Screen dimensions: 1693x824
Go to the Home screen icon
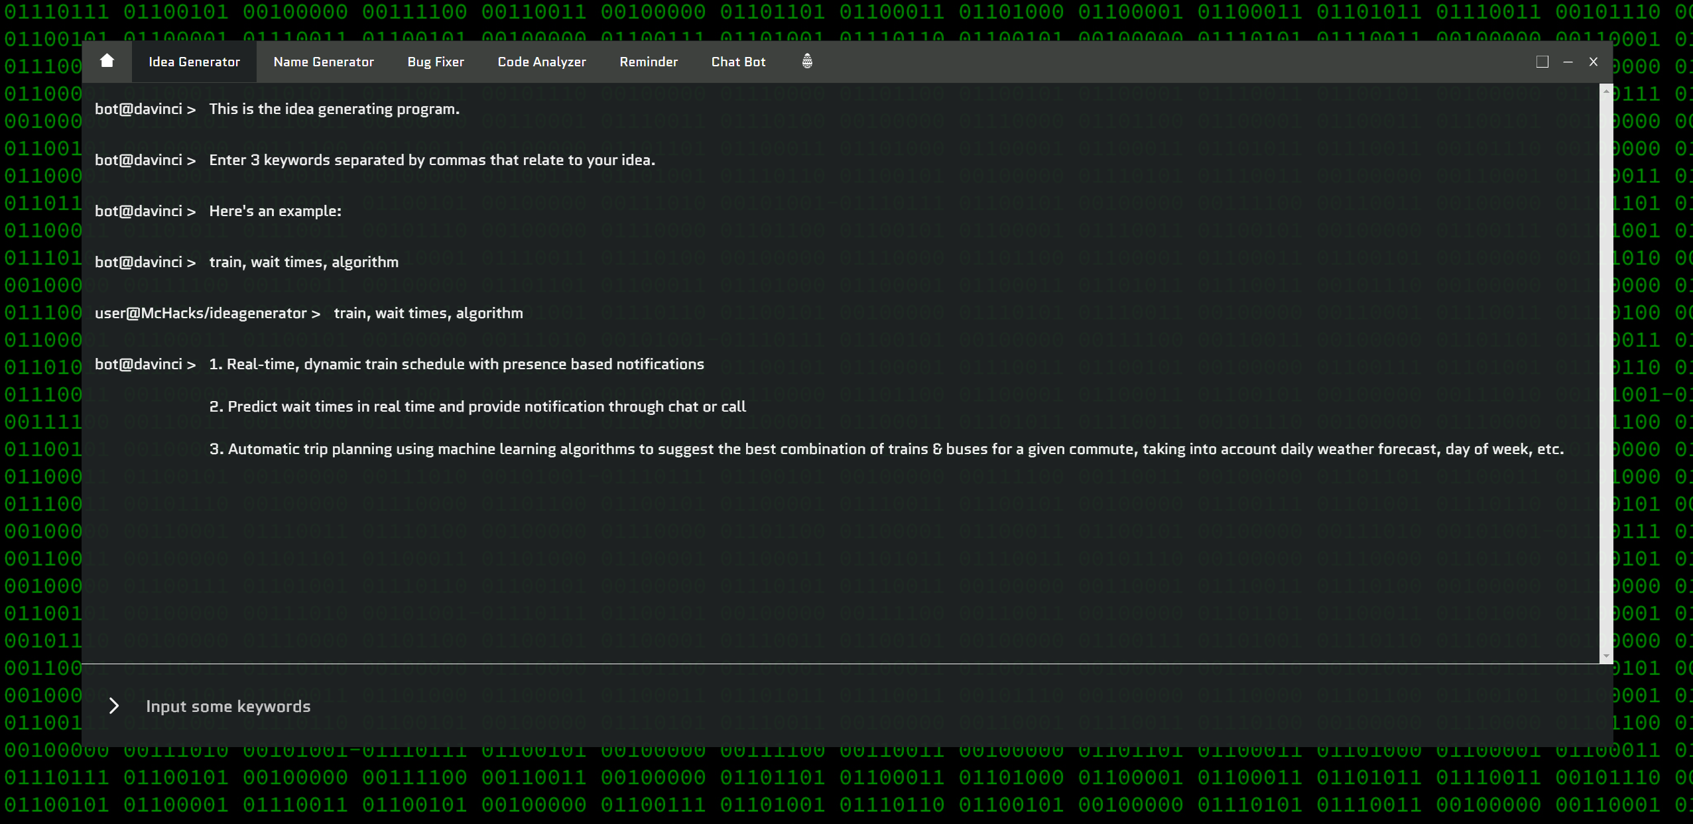point(107,62)
